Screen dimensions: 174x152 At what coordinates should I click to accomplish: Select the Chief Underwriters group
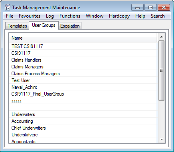[x=83, y=128]
